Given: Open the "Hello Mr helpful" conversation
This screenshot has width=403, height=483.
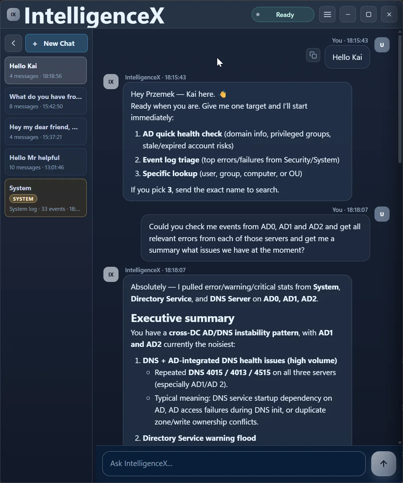Looking at the screenshot, I should click(x=46, y=162).
